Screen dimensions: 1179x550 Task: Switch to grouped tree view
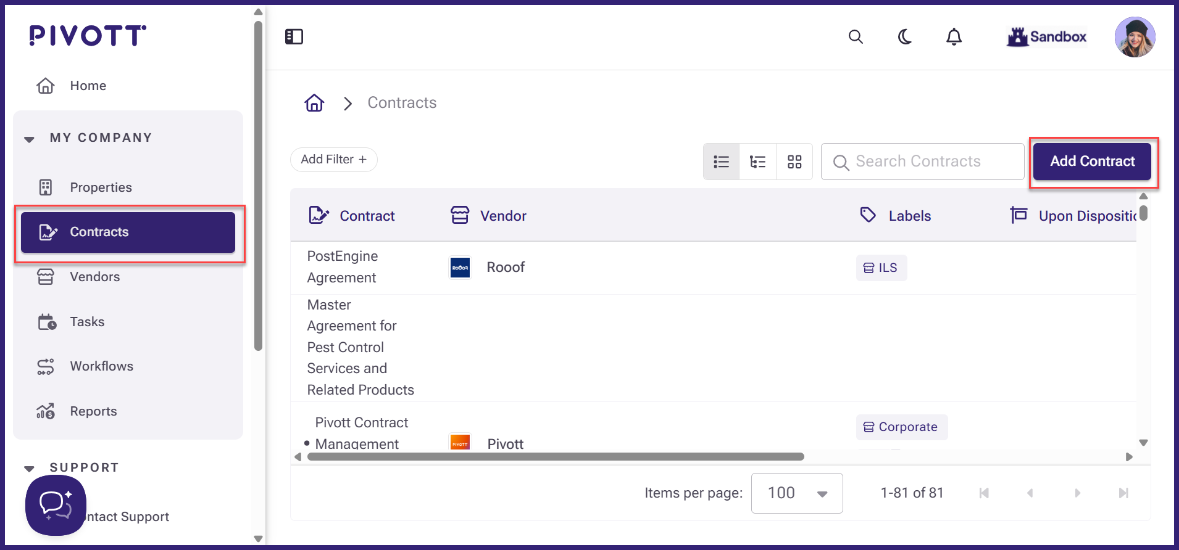tap(757, 162)
